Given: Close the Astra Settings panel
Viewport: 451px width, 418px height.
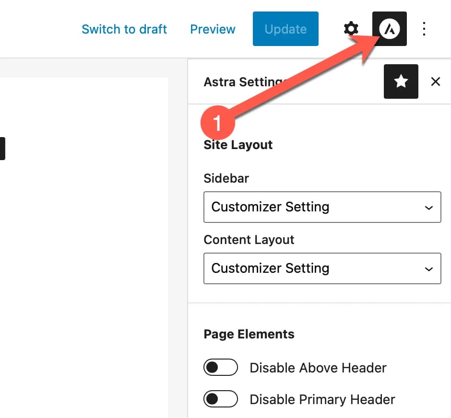Looking at the screenshot, I should pos(435,81).
